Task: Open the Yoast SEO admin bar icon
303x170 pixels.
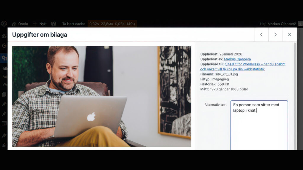Action: tap(54, 24)
